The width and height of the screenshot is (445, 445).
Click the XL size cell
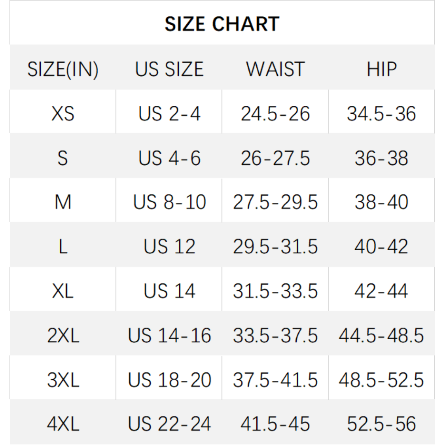[63, 291]
